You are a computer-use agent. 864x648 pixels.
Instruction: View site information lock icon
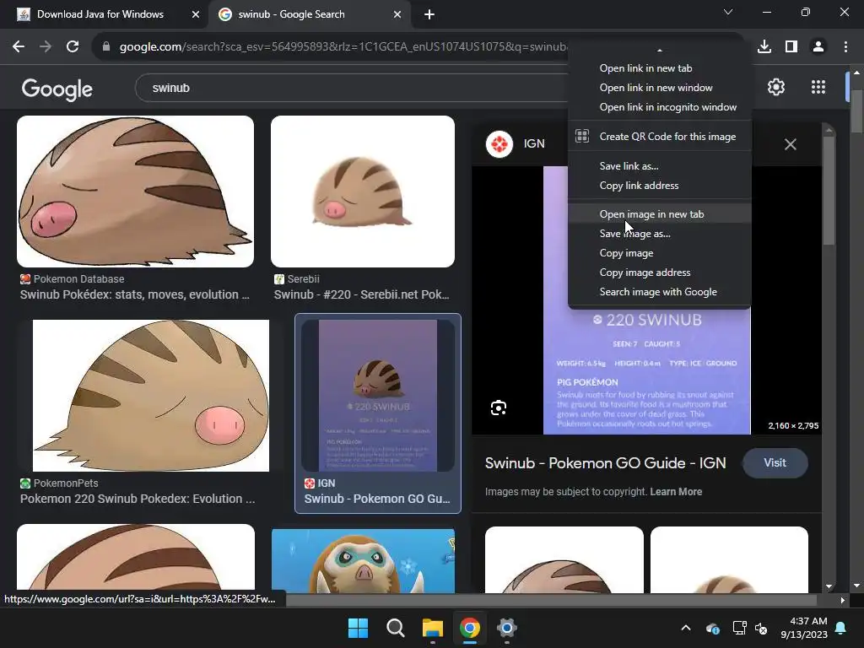point(106,47)
